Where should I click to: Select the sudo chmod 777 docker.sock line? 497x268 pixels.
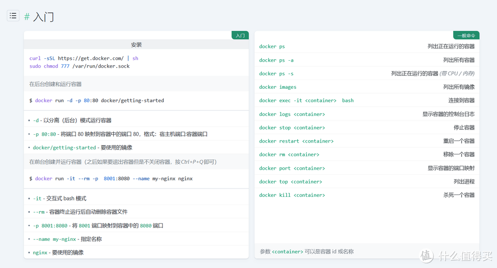tap(80, 66)
